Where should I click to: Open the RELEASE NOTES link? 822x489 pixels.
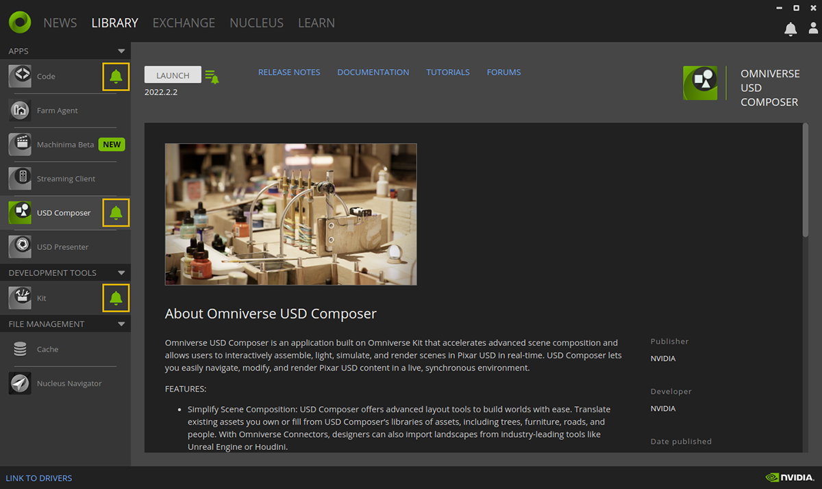pos(289,72)
